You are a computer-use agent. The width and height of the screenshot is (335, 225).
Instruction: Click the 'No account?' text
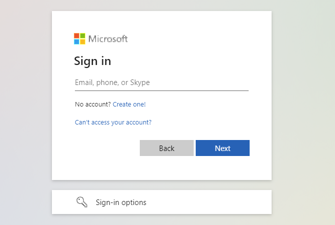93,104
